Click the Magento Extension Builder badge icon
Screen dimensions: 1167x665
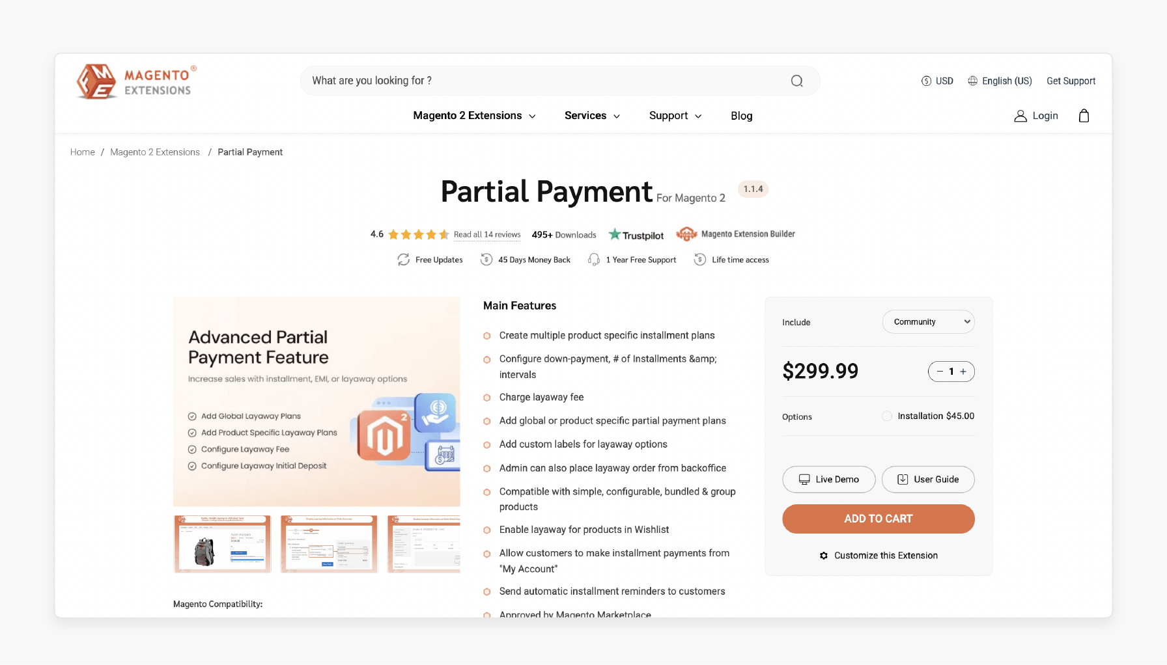pos(686,234)
